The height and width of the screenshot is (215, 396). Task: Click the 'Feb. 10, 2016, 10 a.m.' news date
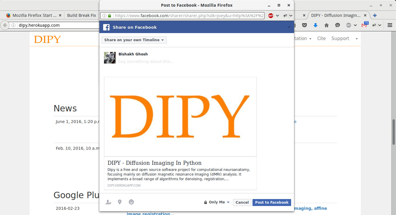(x=78, y=148)
